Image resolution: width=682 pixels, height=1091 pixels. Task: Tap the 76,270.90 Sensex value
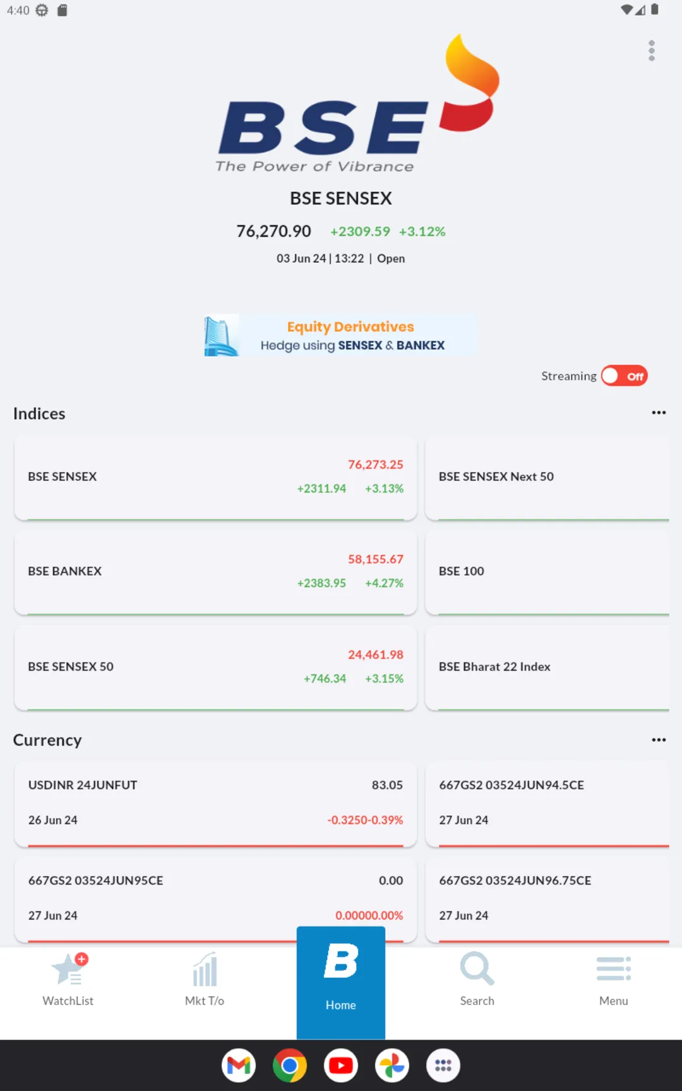pos(273,231)
